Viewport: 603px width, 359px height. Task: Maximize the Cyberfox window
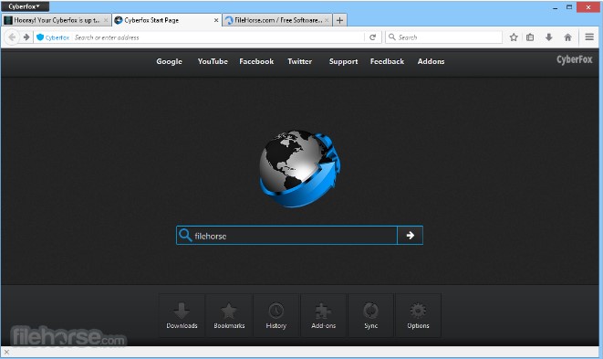click(x=569, y=7)
